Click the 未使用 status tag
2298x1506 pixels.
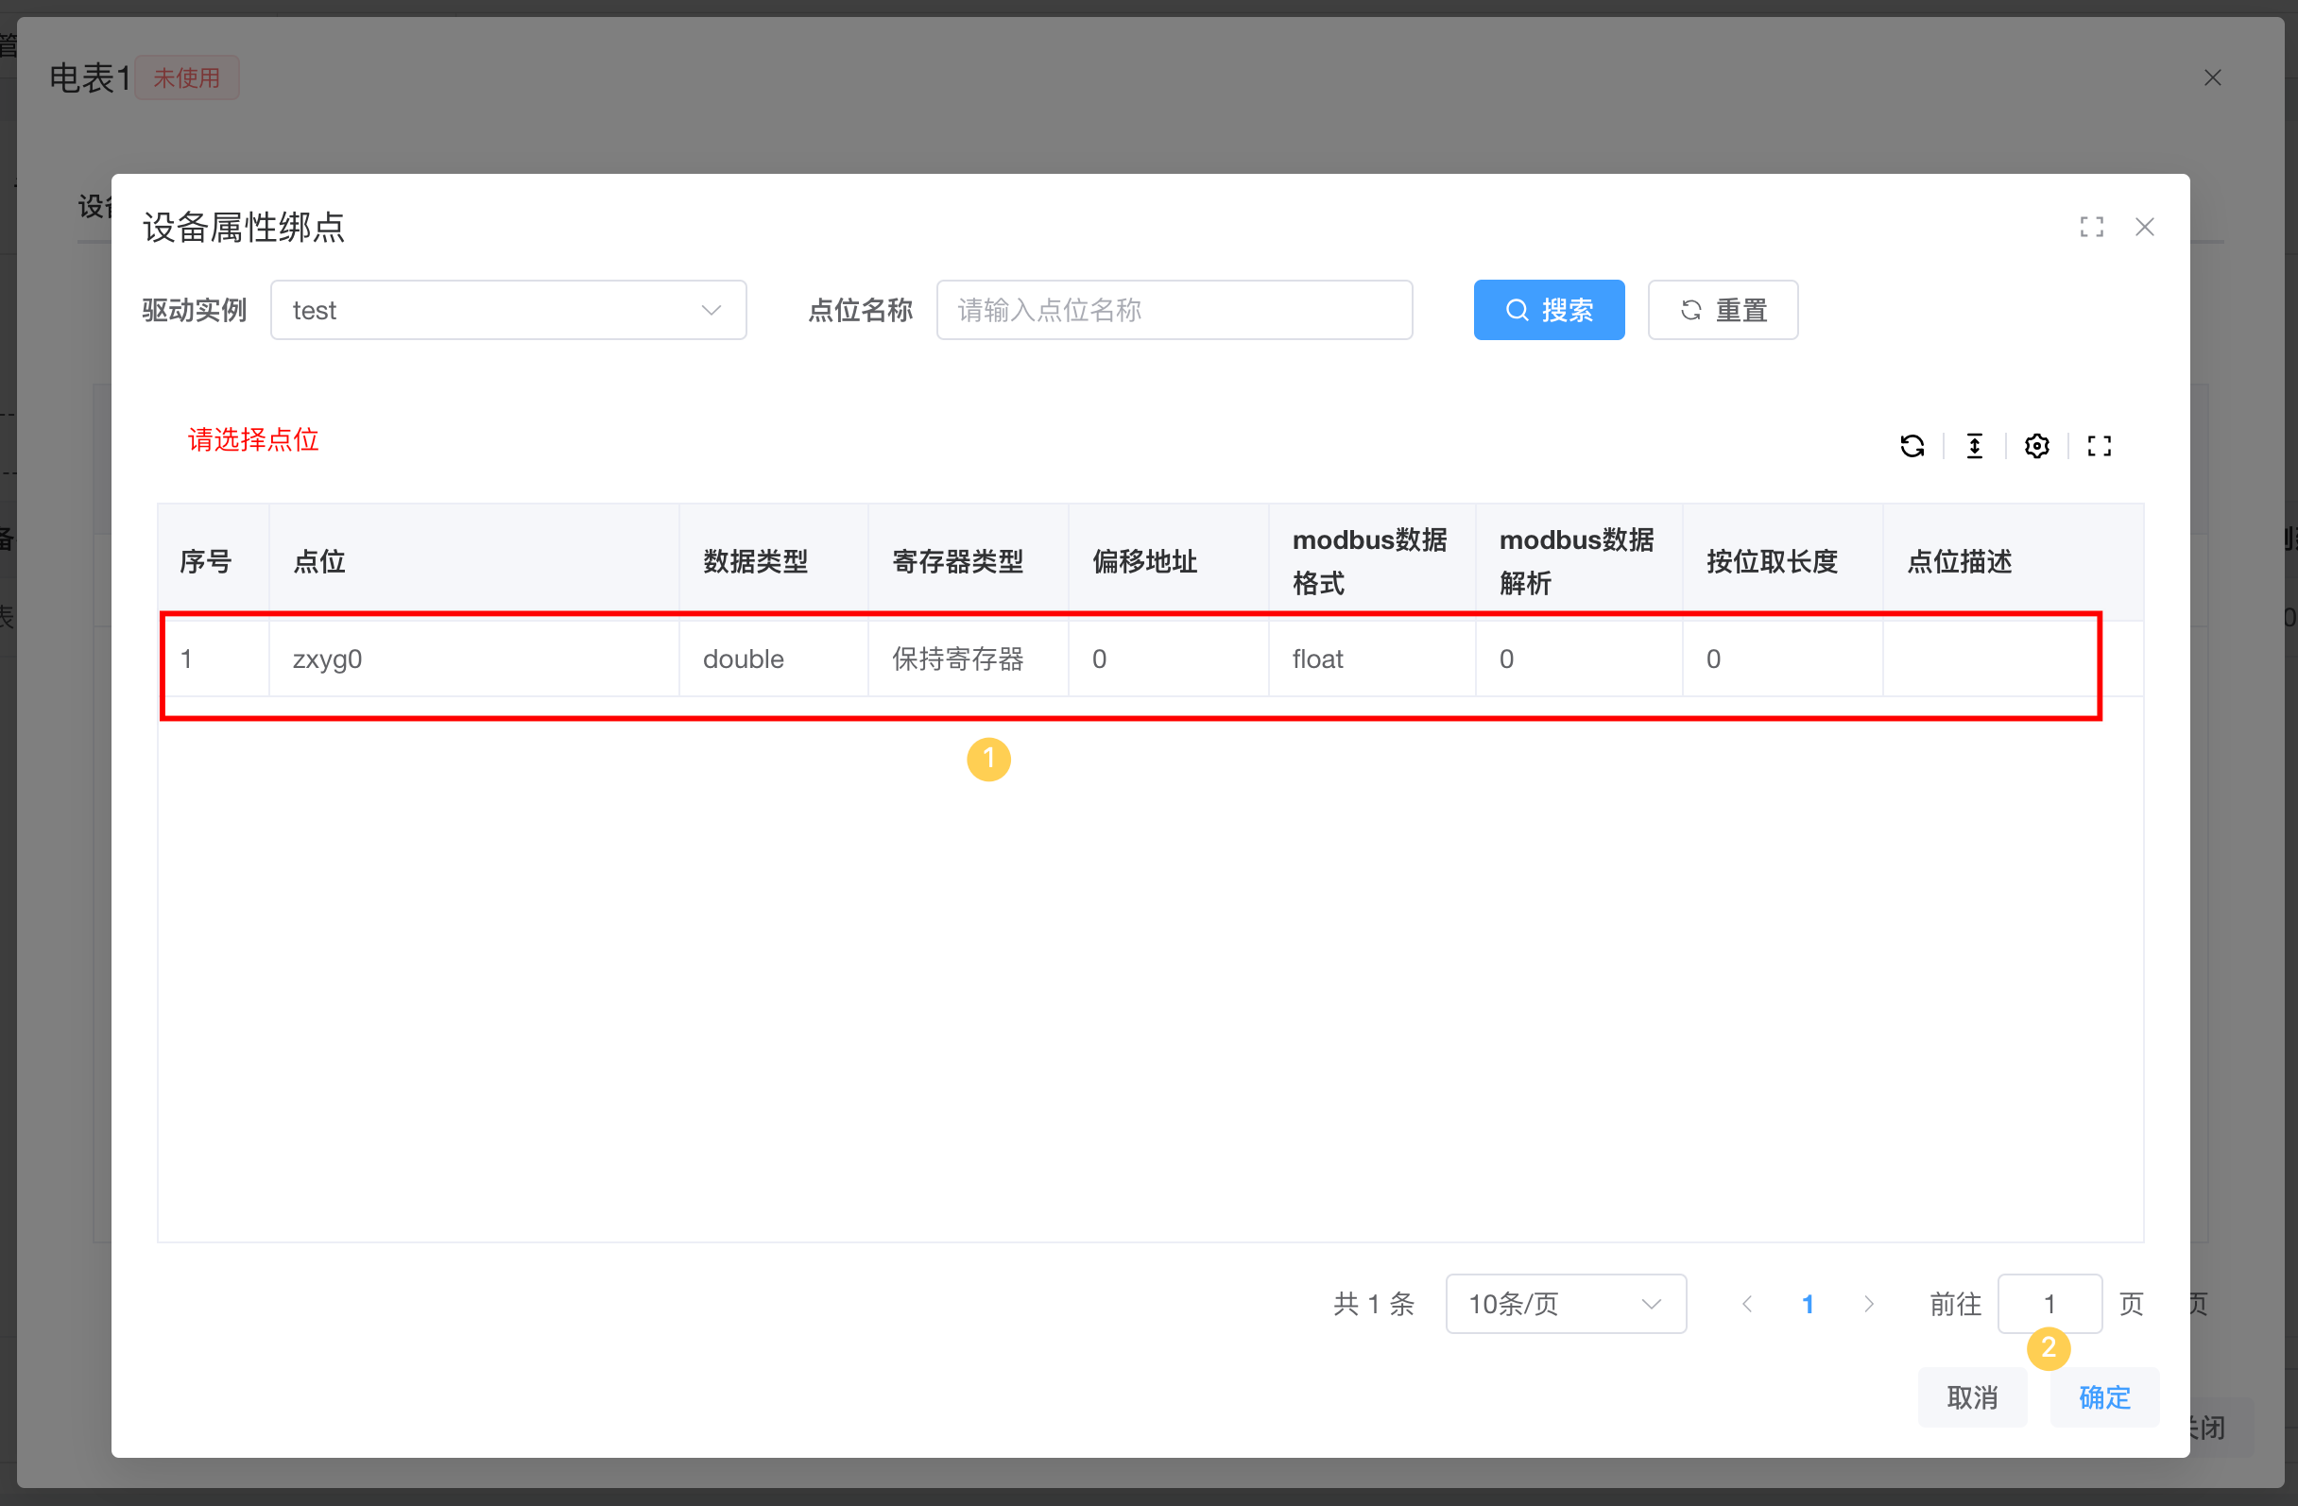pos(186,77)
